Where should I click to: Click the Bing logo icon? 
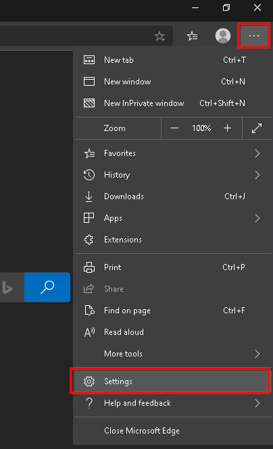click(7, 288)
